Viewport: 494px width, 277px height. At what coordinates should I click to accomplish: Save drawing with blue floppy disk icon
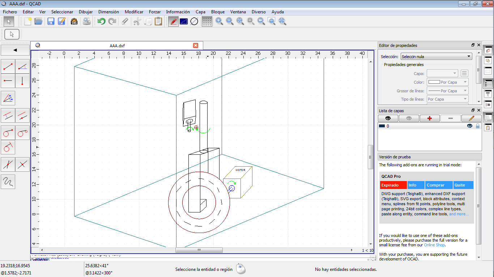[x=51, y=21]
